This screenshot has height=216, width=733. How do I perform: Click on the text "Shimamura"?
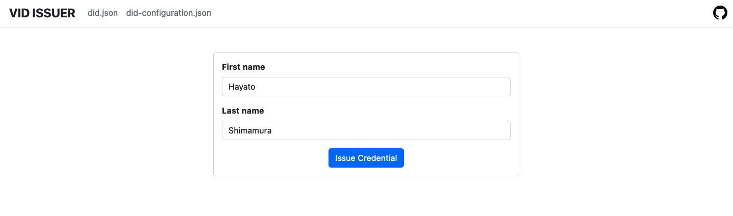point(250,131)
